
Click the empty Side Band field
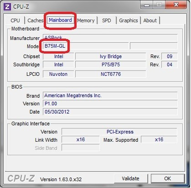(x=81, y=148)
